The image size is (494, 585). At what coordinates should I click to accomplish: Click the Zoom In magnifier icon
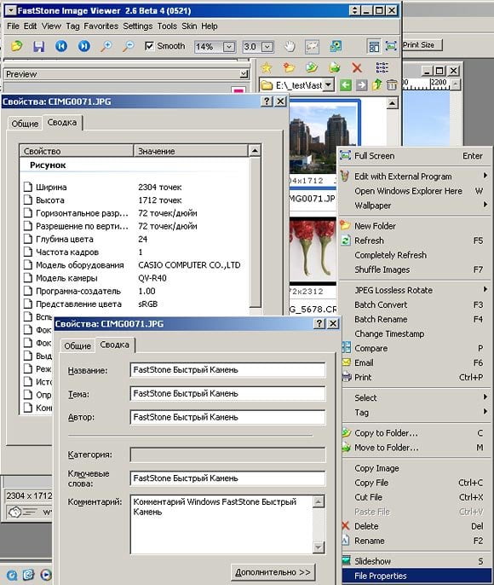[x=106, y=46]
